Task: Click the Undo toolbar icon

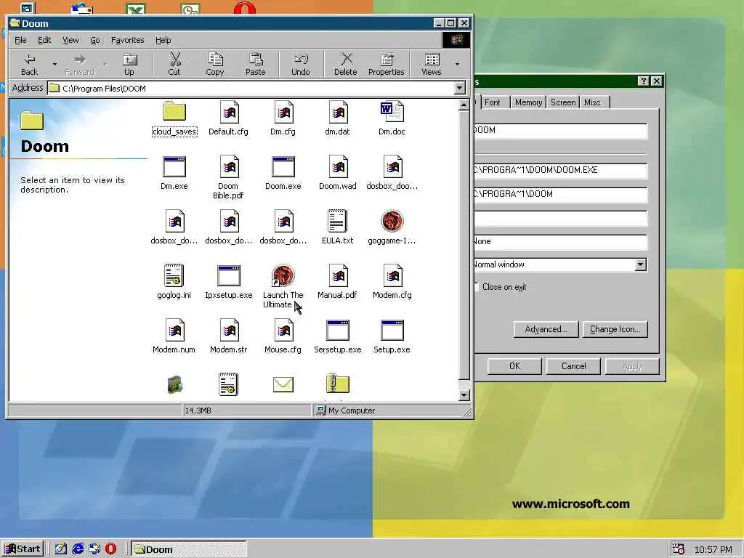Action: 301,60
